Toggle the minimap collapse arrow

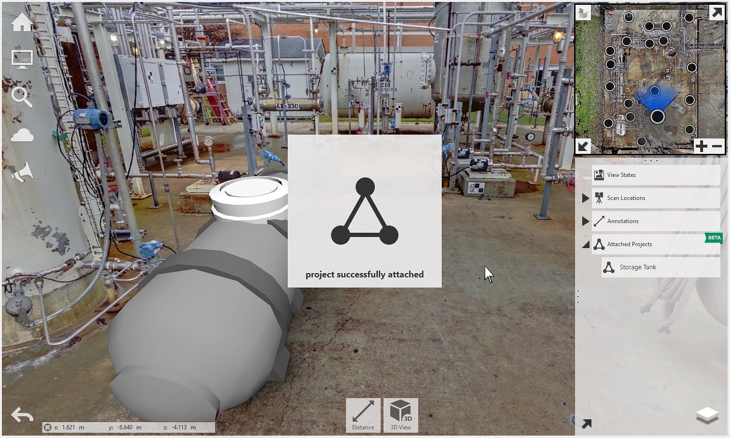[x=582, y=147]
